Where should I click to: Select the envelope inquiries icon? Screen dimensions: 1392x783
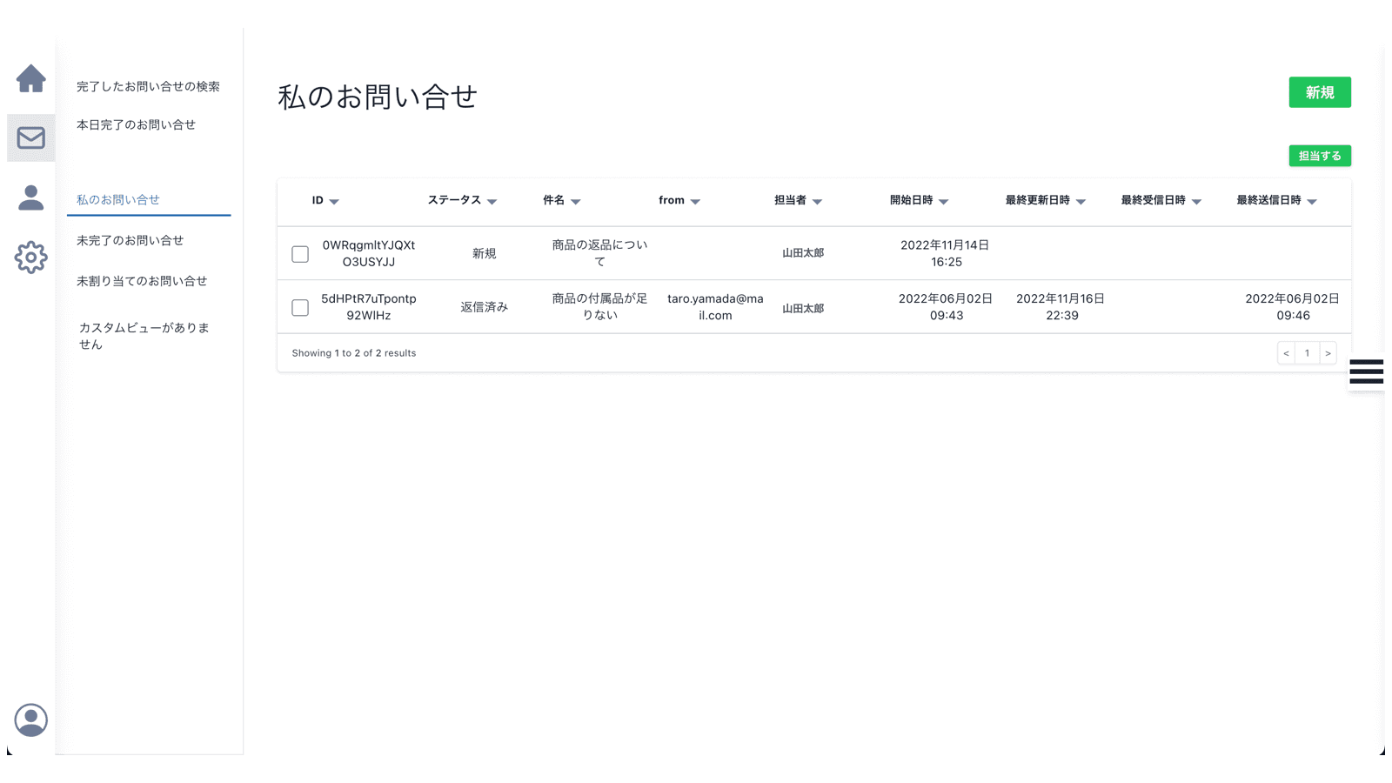[x=31, y=137]
